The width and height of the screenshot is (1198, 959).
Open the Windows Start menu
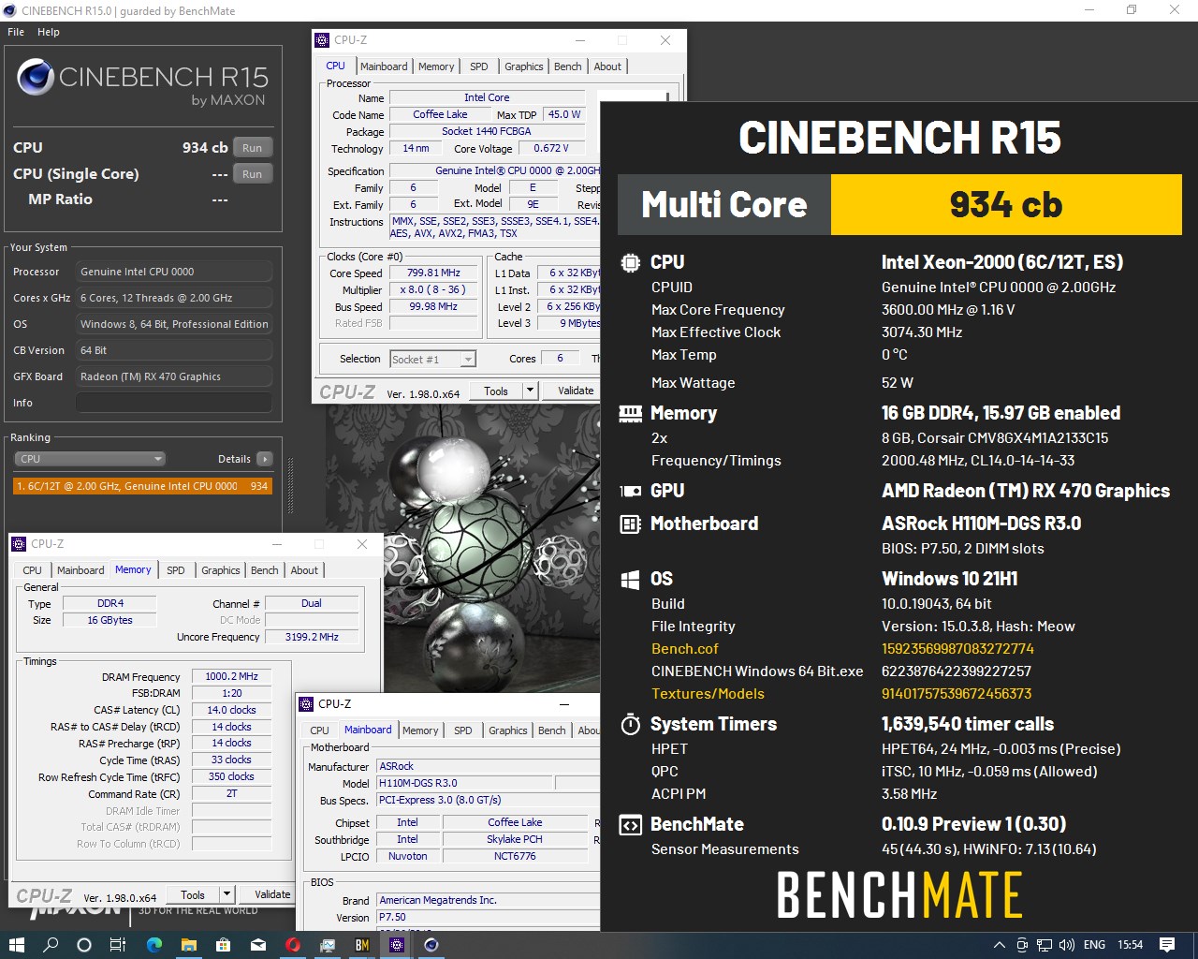[16, 945]
